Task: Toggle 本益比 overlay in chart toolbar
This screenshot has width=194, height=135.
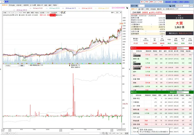Action: click(37, 13)
